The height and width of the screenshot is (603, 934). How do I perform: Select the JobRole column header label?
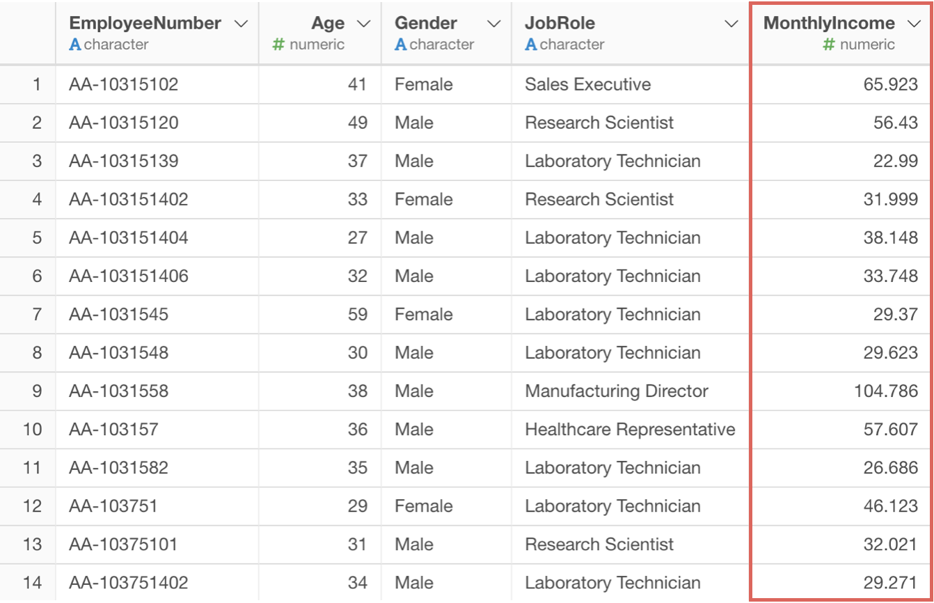(560, 23)
